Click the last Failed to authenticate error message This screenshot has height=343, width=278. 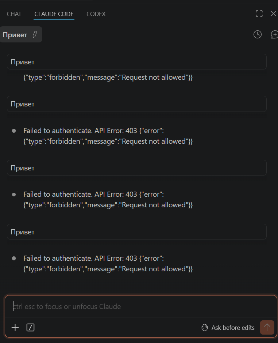tap(108, 264)
